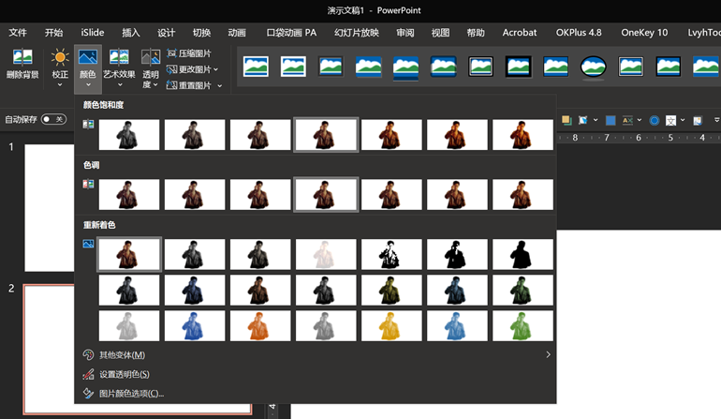
Task: Toggle the AutoSave (自动保存) switch
Action: point(53,119)
